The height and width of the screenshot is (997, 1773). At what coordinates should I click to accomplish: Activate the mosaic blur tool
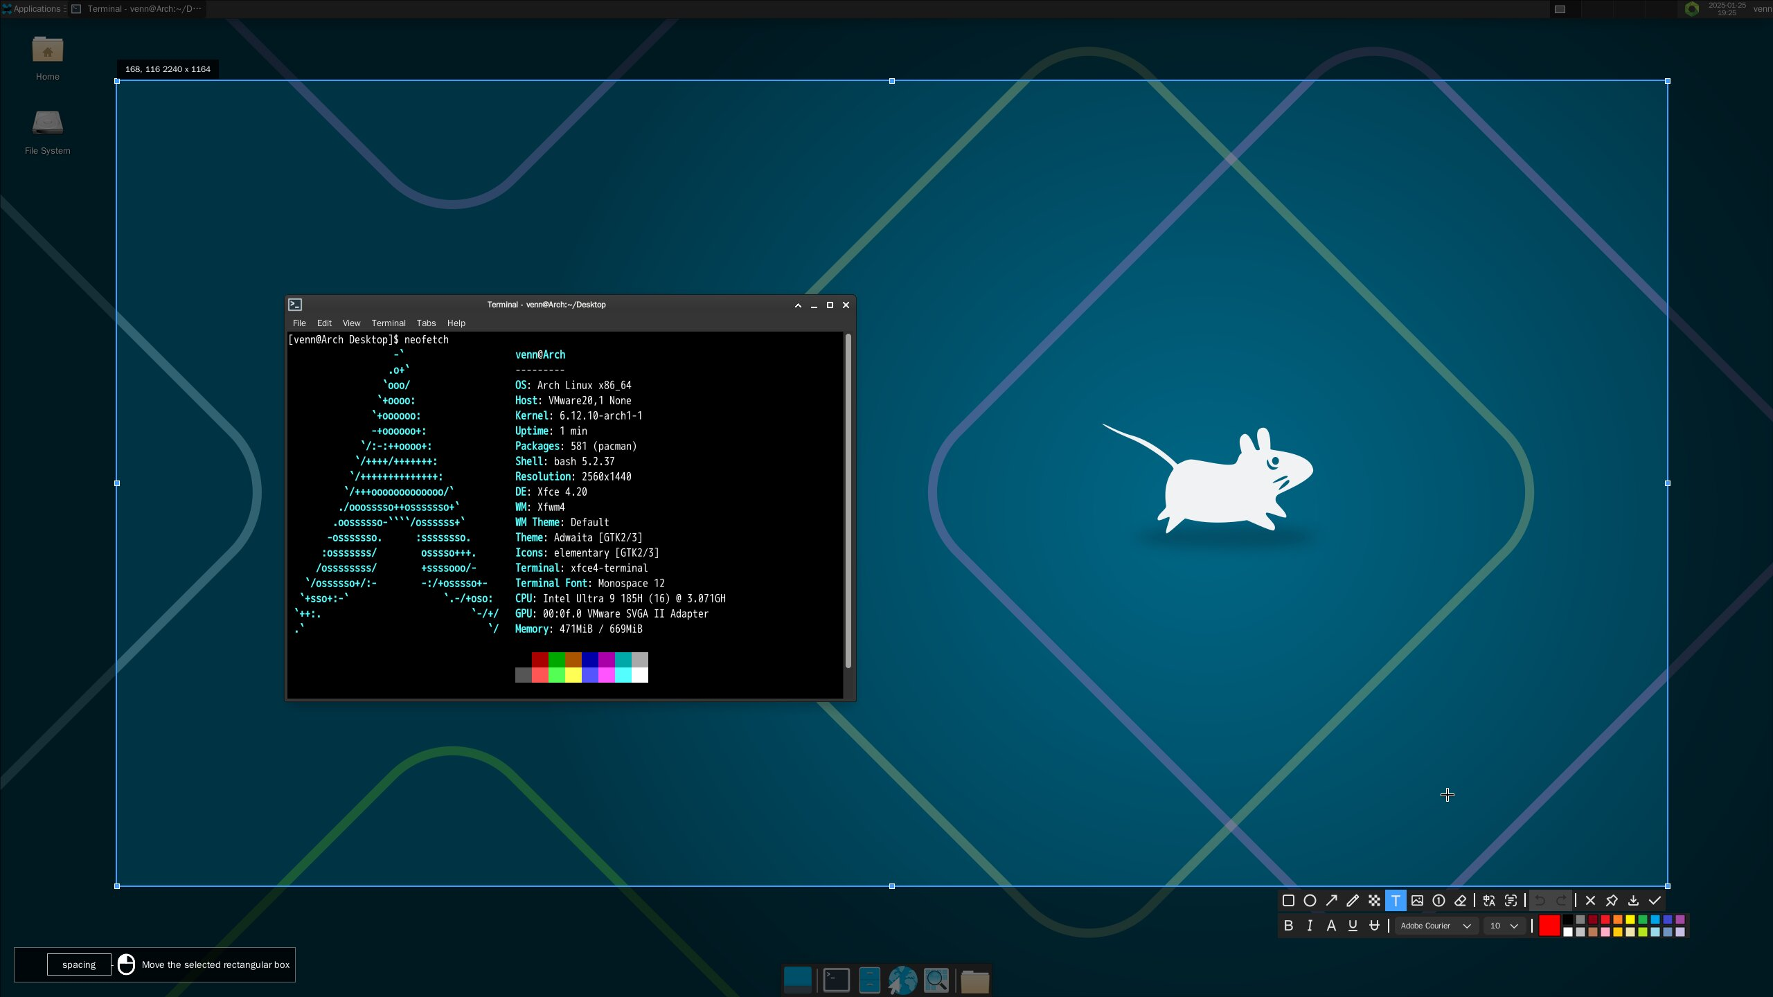click(1374, 901)
